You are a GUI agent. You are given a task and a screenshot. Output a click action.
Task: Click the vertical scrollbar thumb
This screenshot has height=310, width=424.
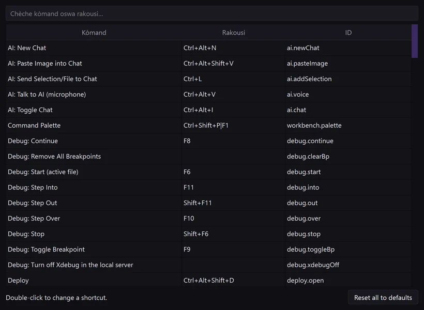point(415,41)
